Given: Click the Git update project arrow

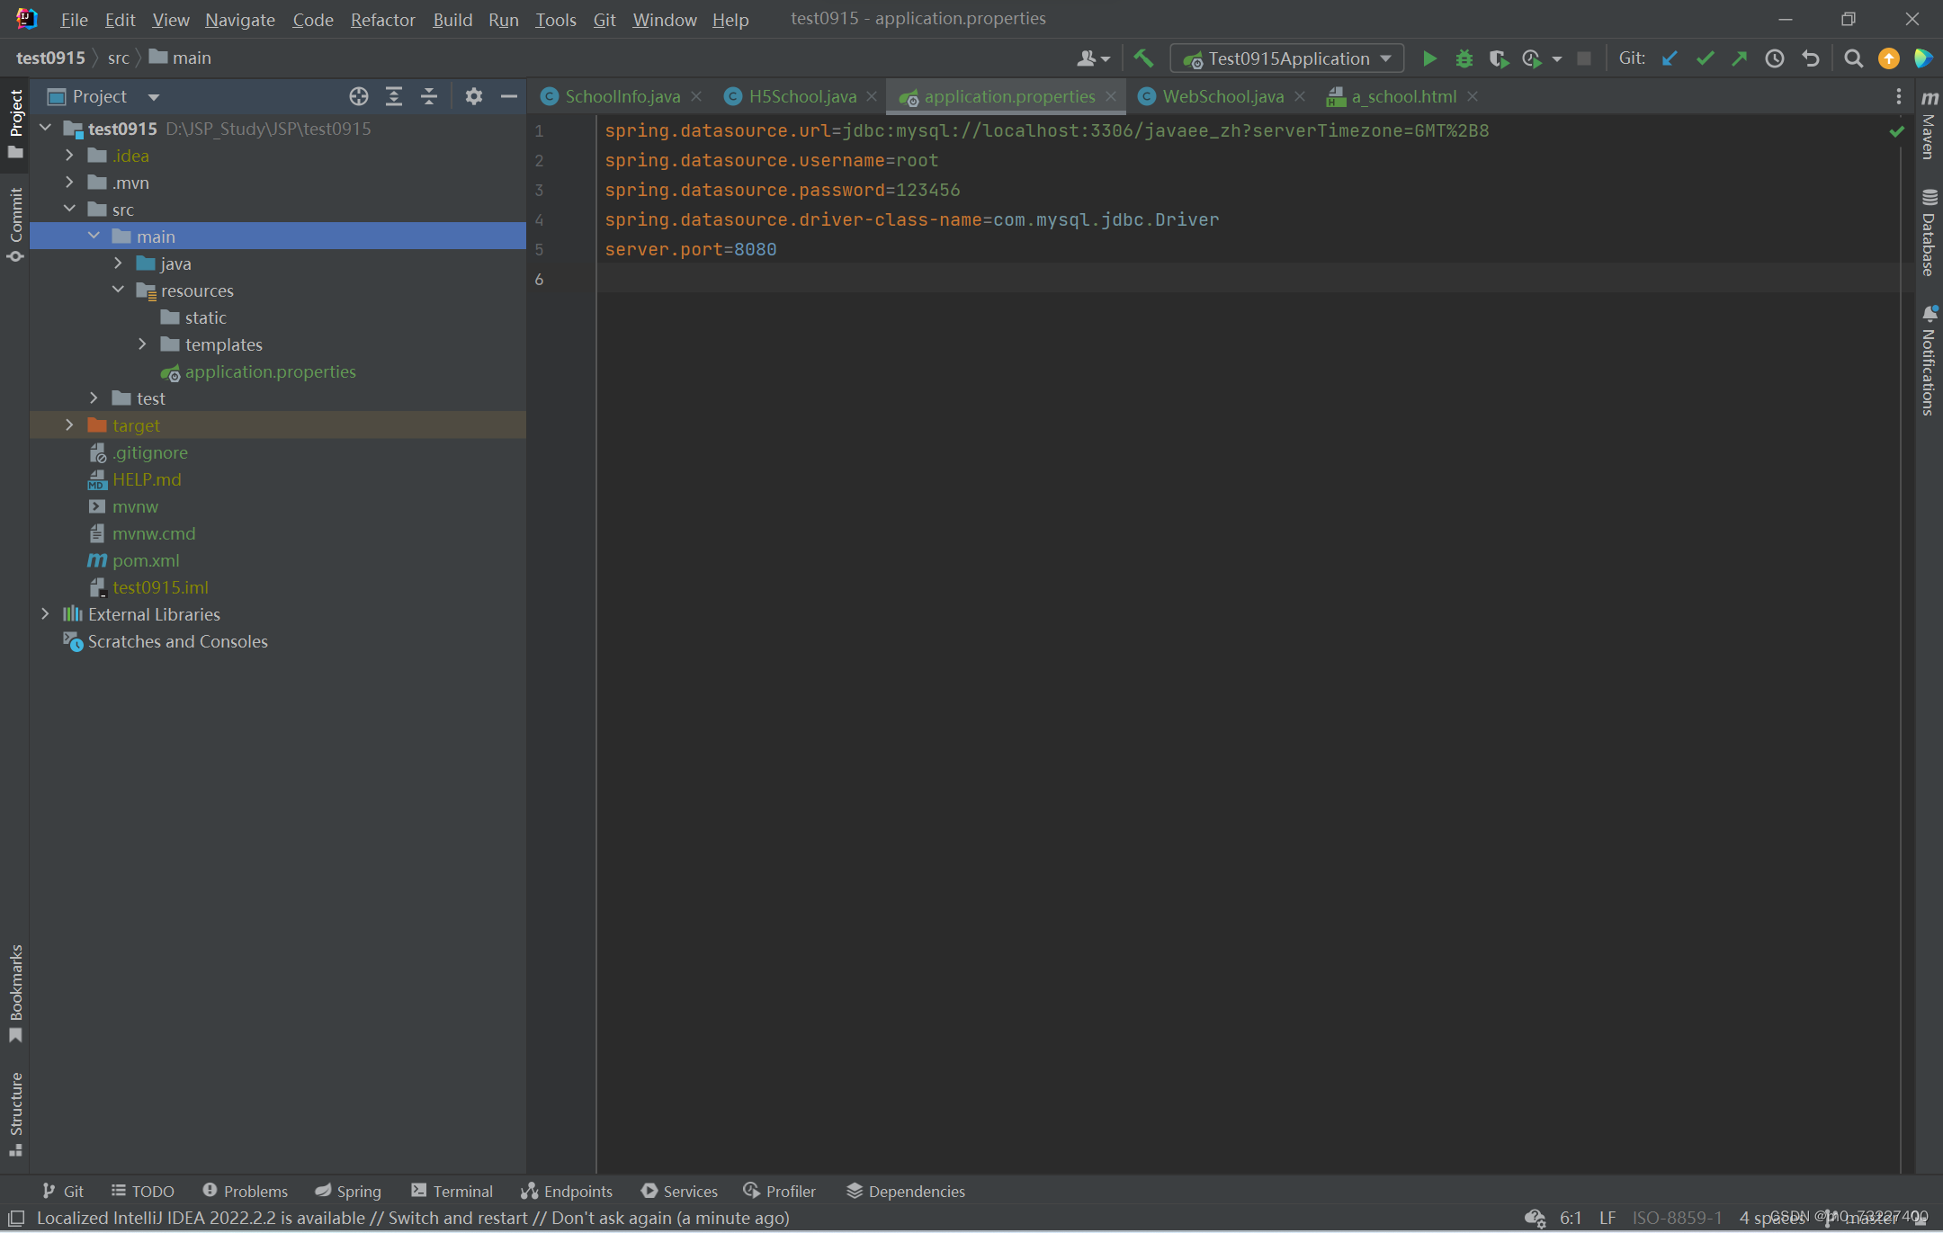Looking at the screenshot, I should pyautogui.click(x=1670, y=58).
